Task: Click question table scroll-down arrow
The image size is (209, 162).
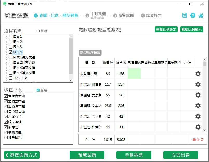Action: point(204,130)
